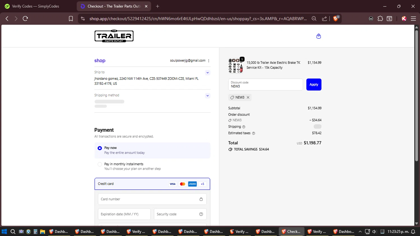Click the Security code field
420x236 pixels.
coord(180,214)
